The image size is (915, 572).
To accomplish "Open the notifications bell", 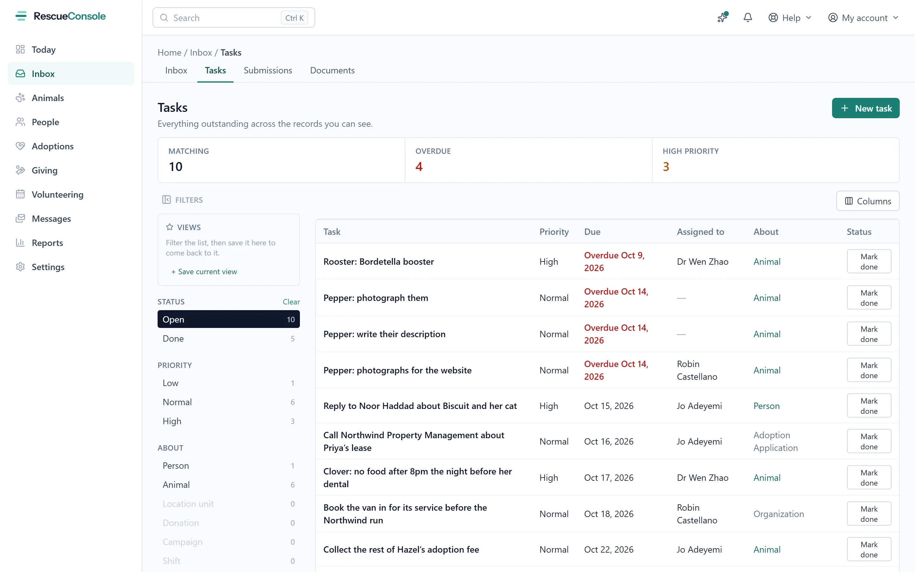I will point(748,18).
